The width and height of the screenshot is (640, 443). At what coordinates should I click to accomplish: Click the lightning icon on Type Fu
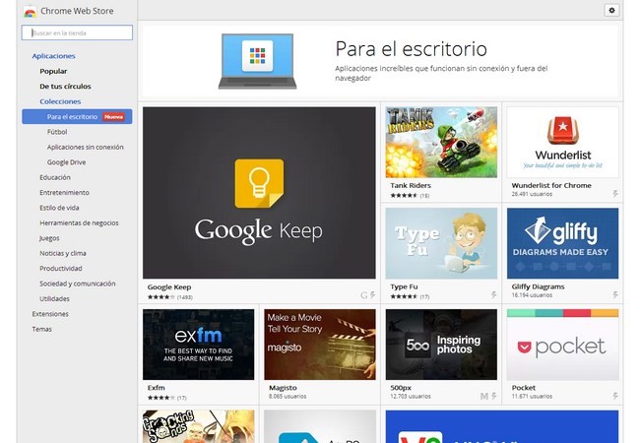pos(493,295)
